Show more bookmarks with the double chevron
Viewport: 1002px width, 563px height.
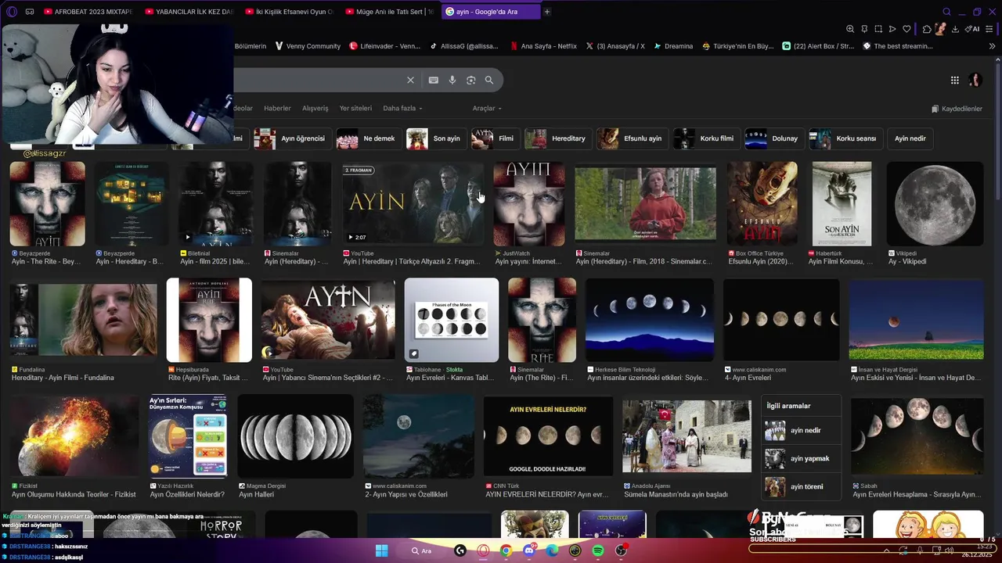(x=992, y=46)
